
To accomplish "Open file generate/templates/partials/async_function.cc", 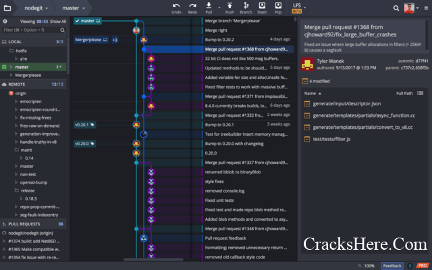I will pyautogui.click(x=364, y=115).
